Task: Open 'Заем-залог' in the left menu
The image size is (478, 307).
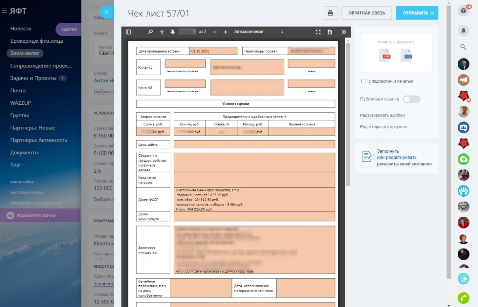Action: [x=25, y=53]
